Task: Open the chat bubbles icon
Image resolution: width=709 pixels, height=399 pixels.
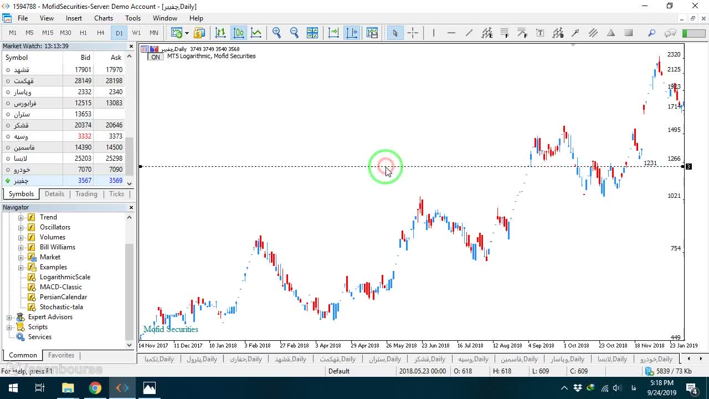Action: (x=670, y=33)
